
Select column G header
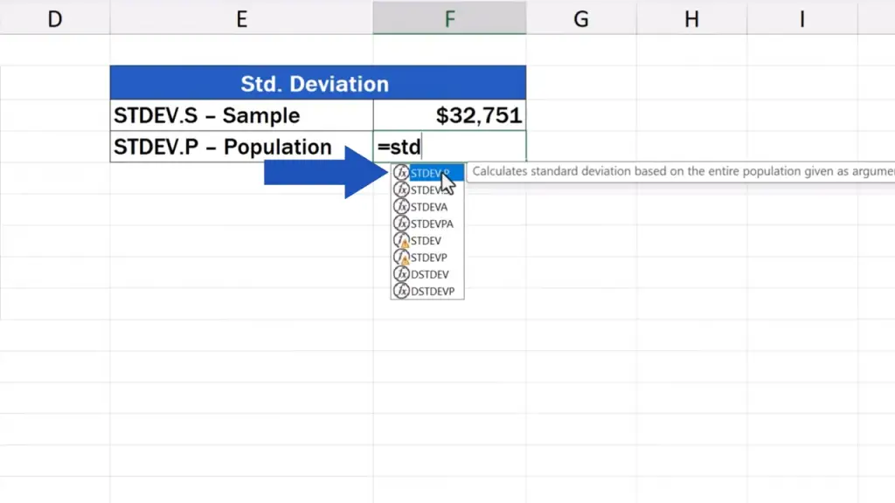580,18
